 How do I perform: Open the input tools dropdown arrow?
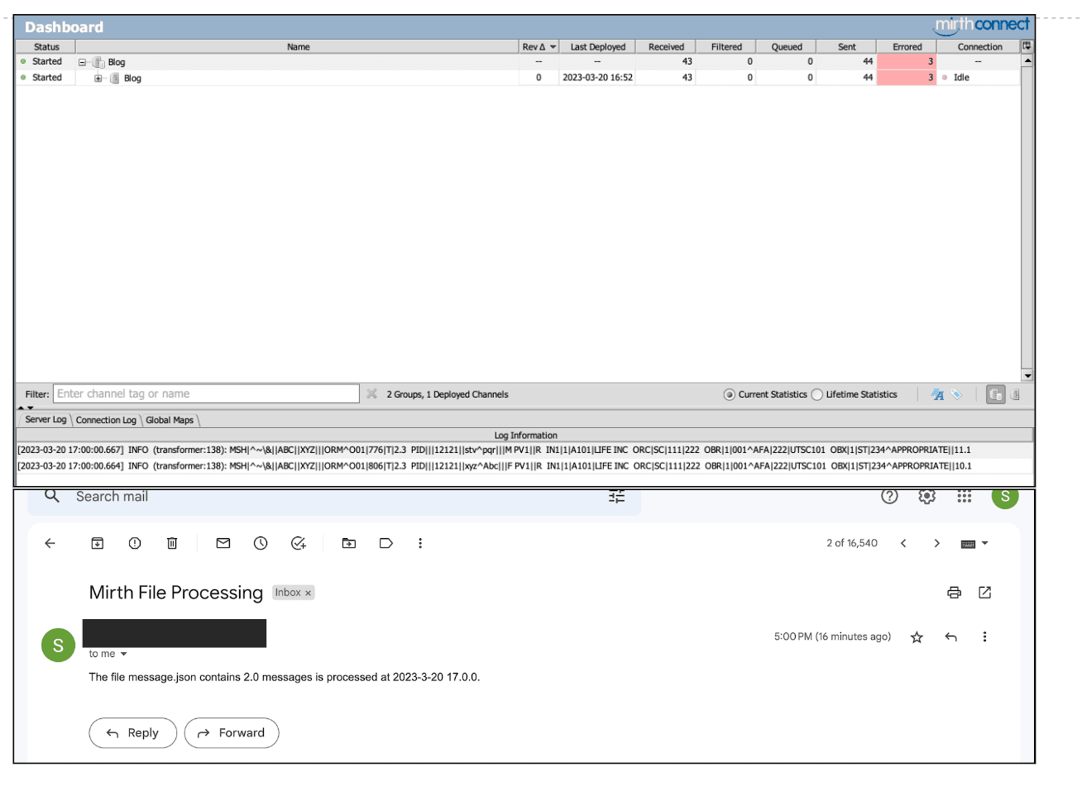tap(984, 544)
